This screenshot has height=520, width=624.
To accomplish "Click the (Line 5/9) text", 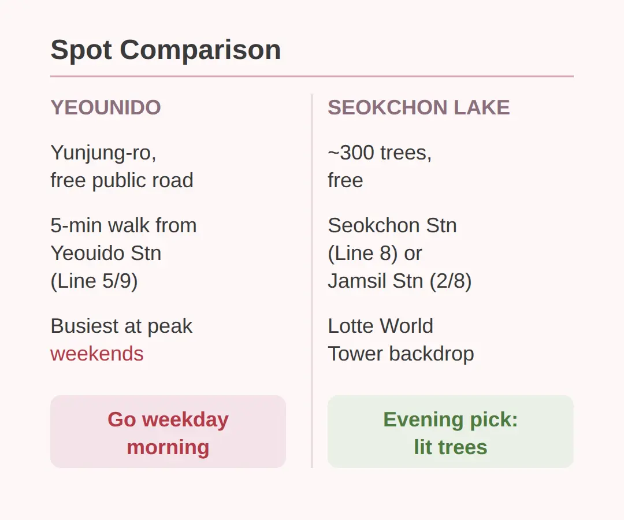I will (x=94, y=281).
